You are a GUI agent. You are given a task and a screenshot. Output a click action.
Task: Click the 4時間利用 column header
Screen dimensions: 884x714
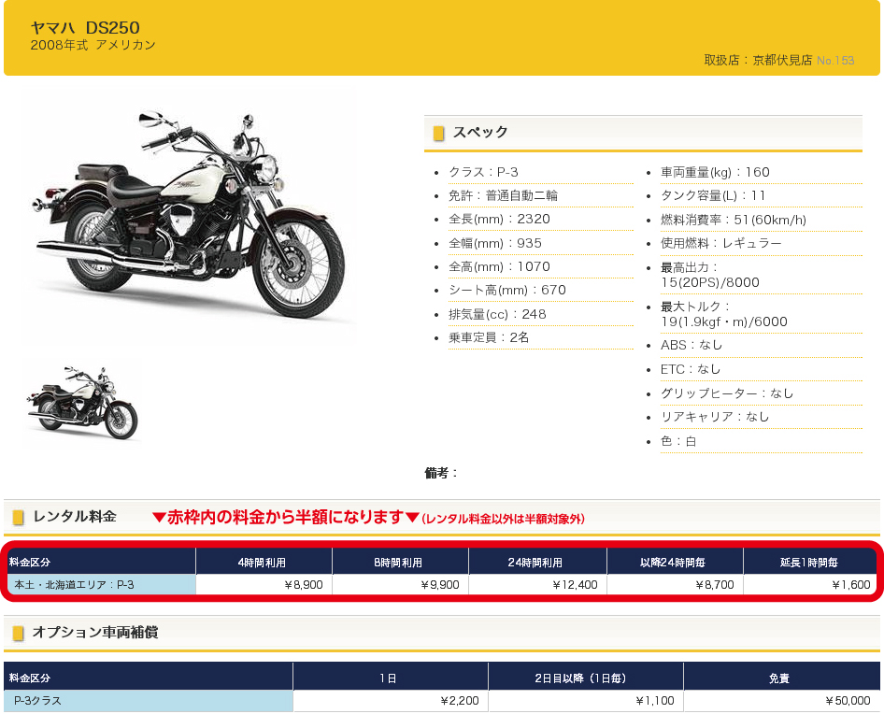point(262,563)
